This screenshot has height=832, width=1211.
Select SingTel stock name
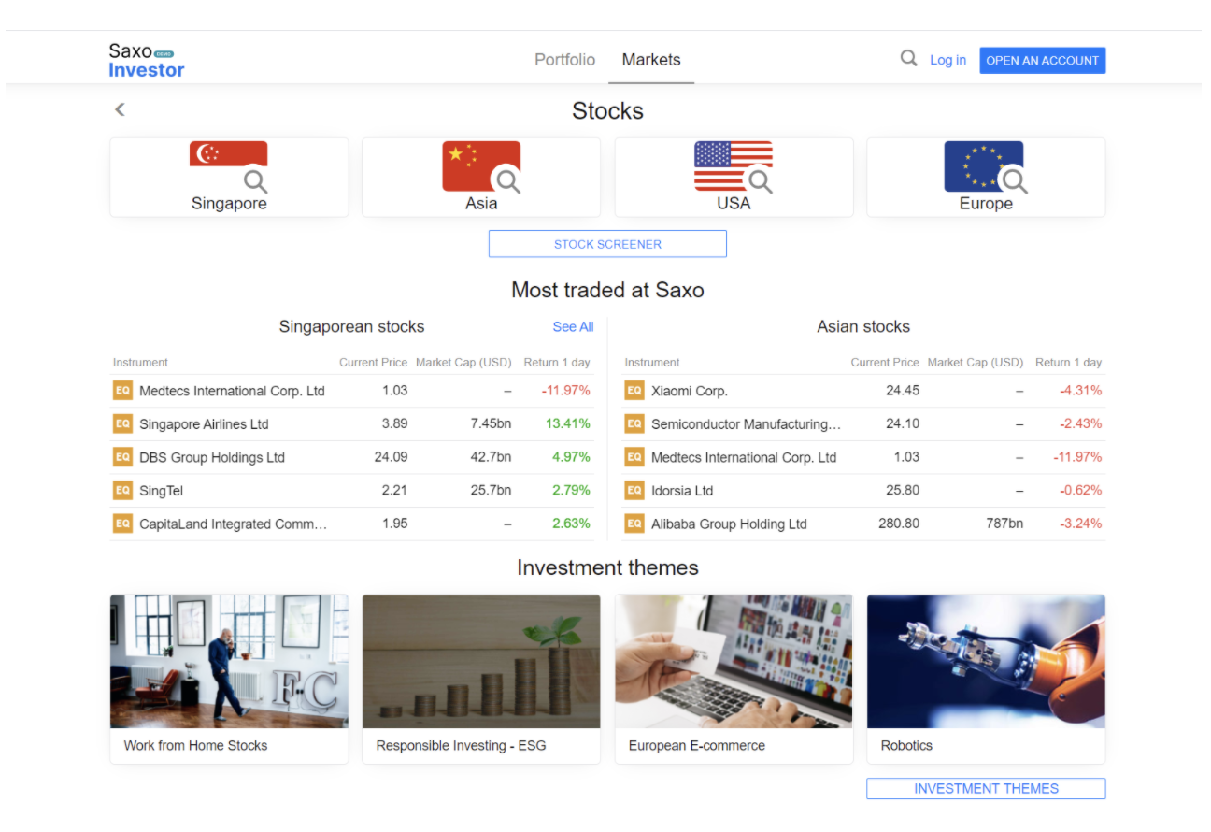(162, 491)
